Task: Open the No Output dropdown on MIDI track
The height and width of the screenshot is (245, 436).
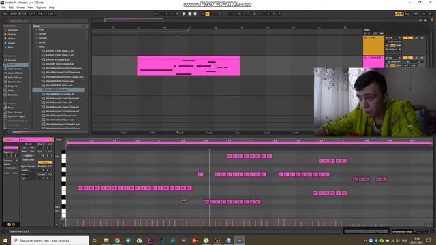Action: (x=393, y=49)
